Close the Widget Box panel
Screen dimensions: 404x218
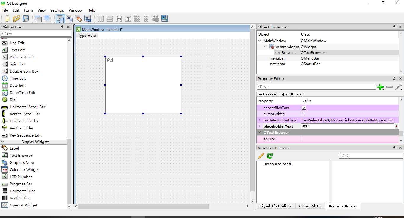click(68, 27)
